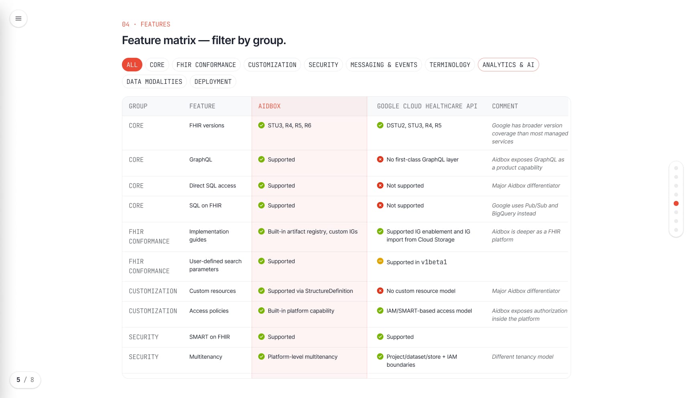Click red cross icon beside No first-class GraphQL layer
Screen dimensions: 693x398
coord(380,159)
